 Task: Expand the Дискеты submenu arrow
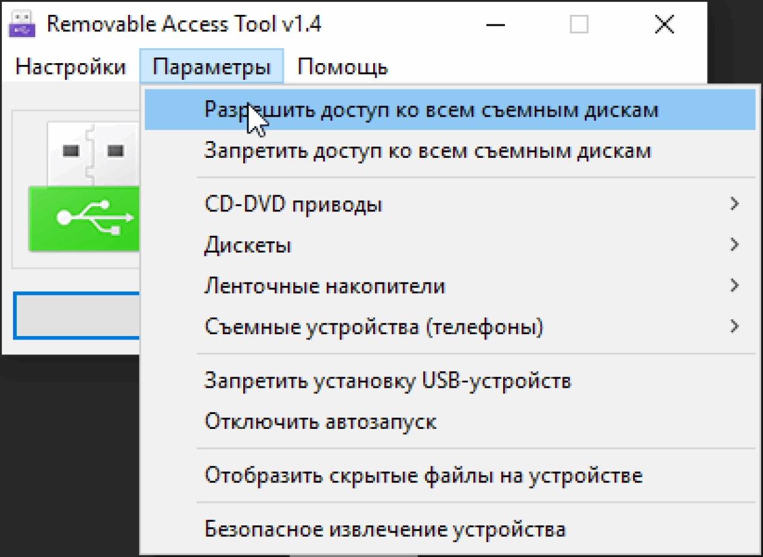click(734, 245)
